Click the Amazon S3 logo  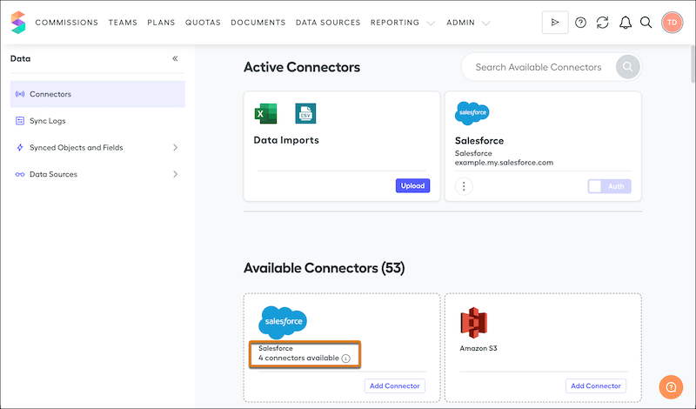[x=473, y=323]
